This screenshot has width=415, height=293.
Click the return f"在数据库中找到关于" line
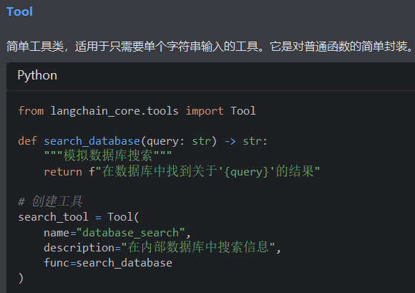182,171
